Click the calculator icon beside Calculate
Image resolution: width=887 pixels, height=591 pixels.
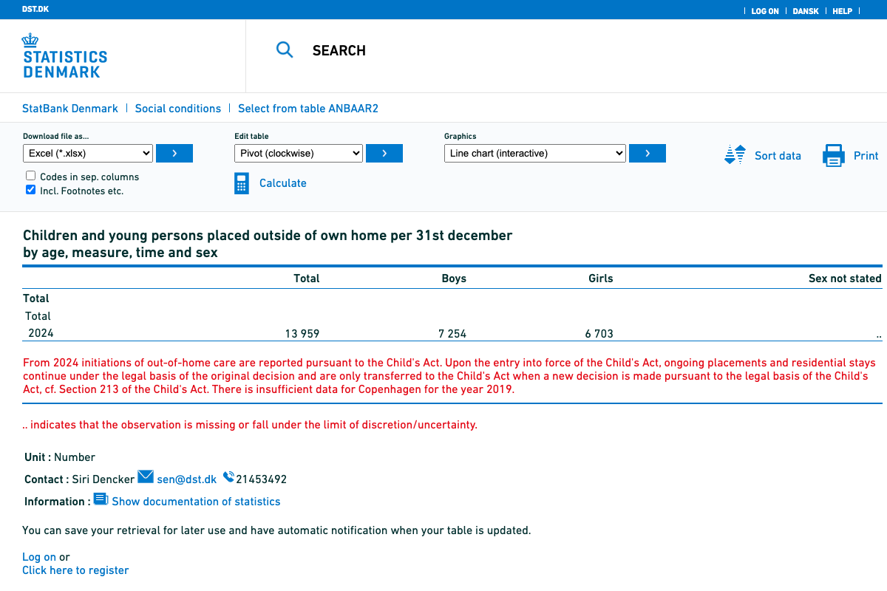[x=242, y=183]
